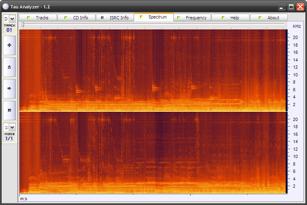Click the upper channel spectrogram
This screenshot has height=205, width=307.
click(152, 70)
